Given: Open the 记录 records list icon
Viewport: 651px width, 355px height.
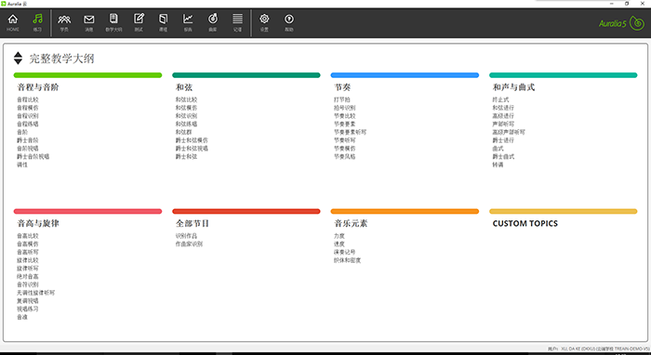Looking at the screenshot, I should coord(237,22).
